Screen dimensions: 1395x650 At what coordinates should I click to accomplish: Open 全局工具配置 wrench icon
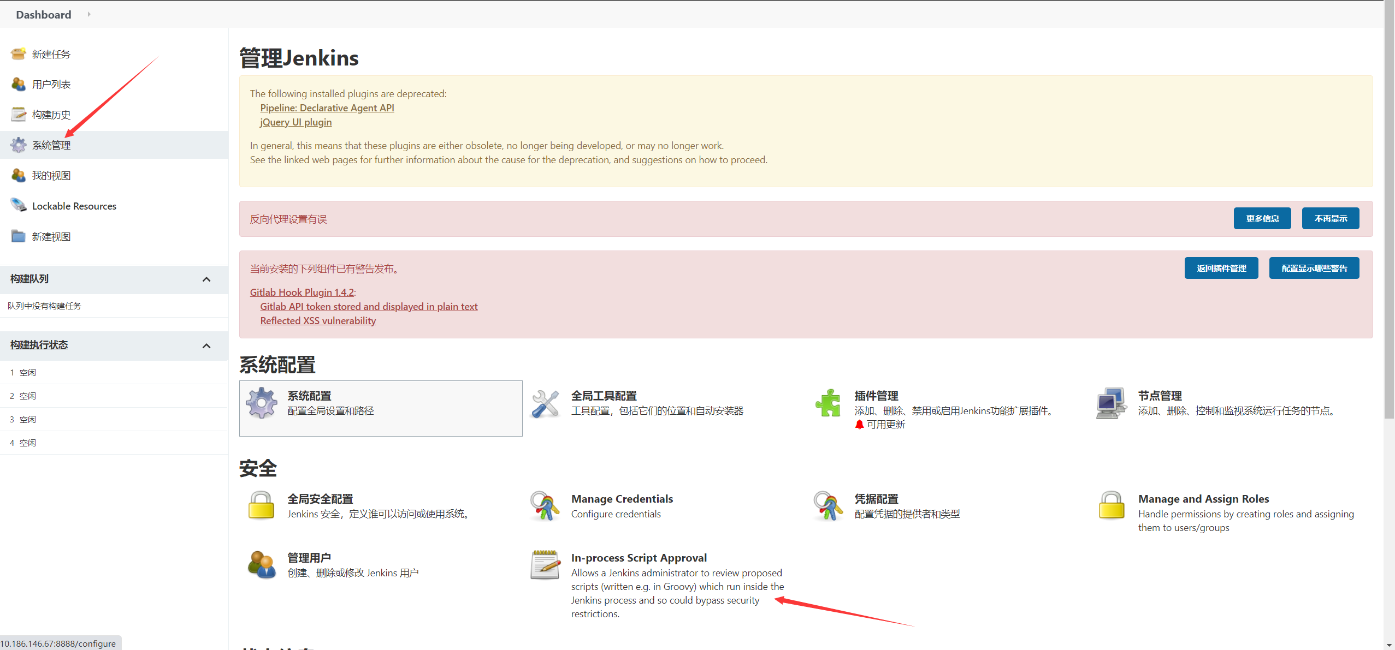pos(545,404)
